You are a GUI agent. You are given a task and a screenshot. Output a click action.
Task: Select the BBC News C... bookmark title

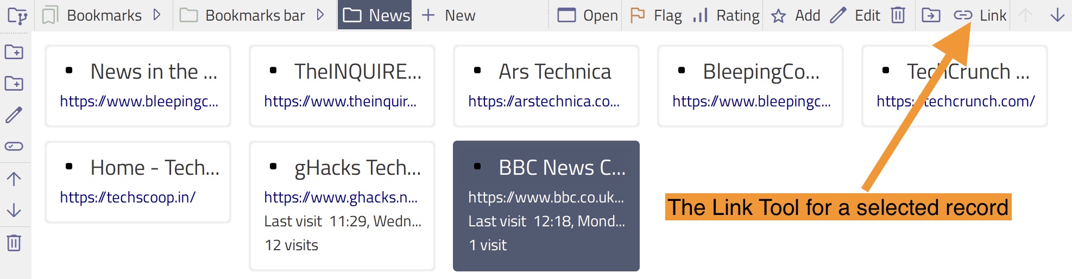tap(562, 168)
